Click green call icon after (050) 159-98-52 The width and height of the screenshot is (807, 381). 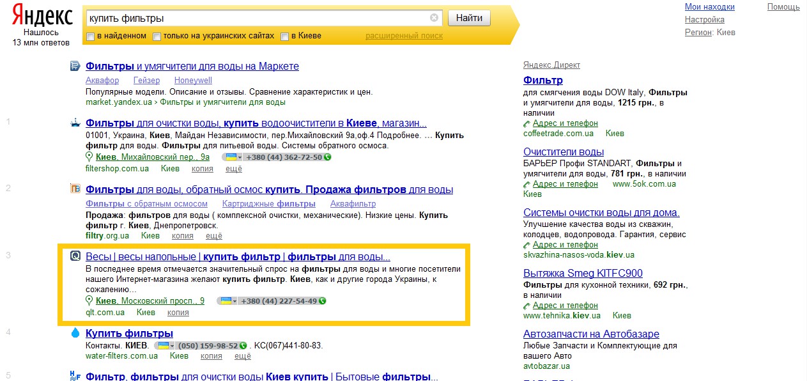coord(243,346)
